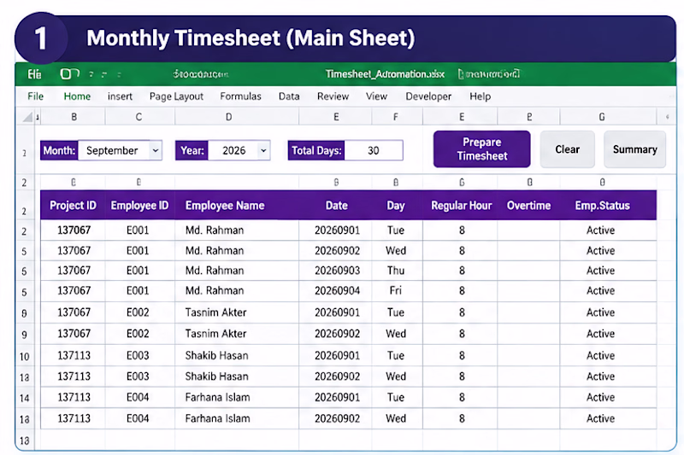Toggle the AutoSave switch in title bar

[69, 74]
